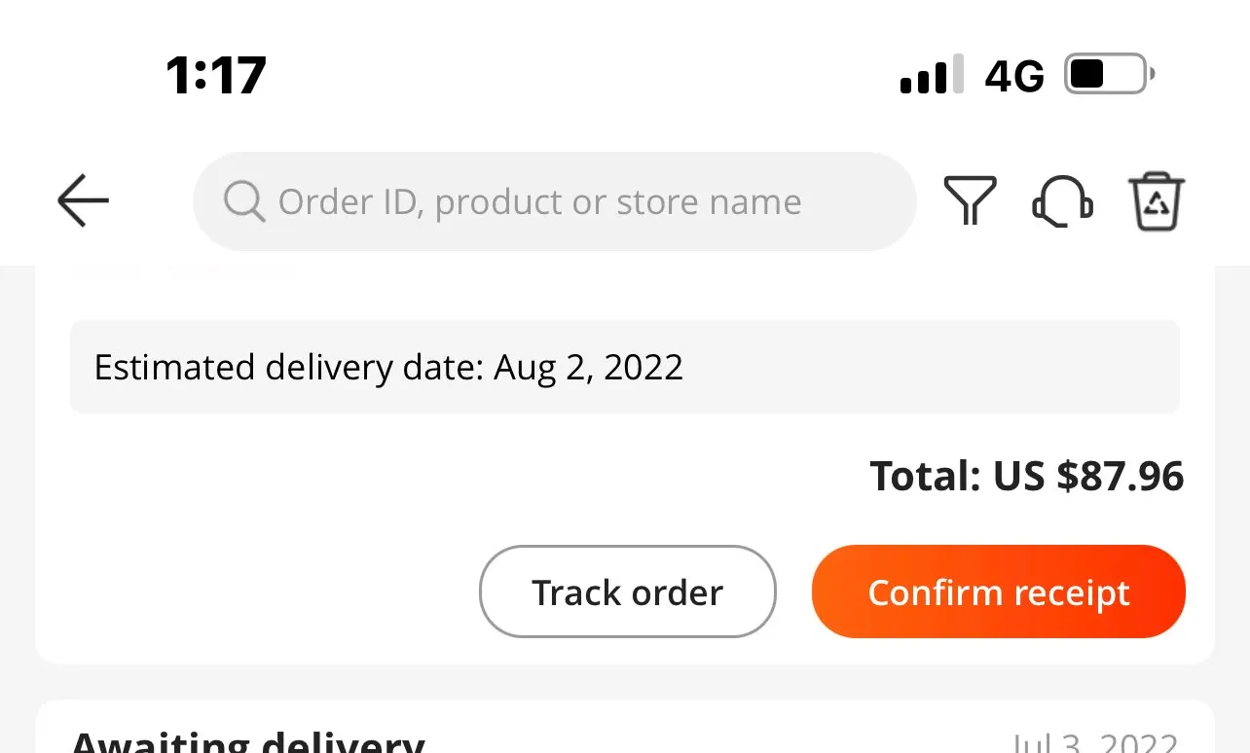1250x753 pixels.
Task: Tap the US $87.96 amount
Action: click(1088, 477)
